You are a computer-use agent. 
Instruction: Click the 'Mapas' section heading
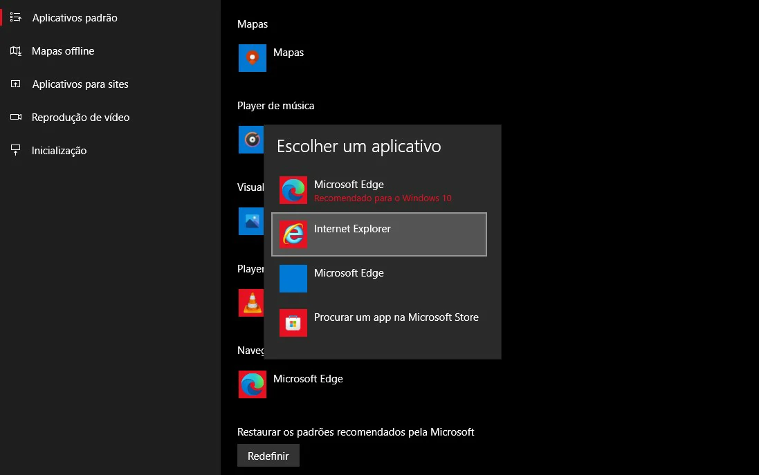253,24
